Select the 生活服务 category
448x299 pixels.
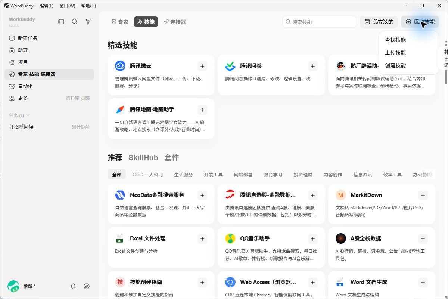click(x=183, y=175)
